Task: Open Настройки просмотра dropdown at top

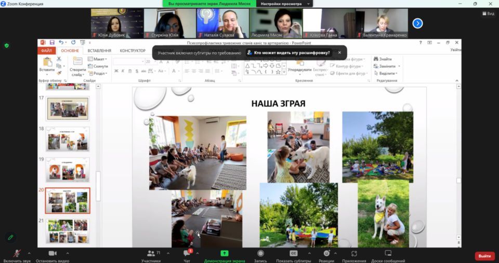Action: [x=284, y=4]
